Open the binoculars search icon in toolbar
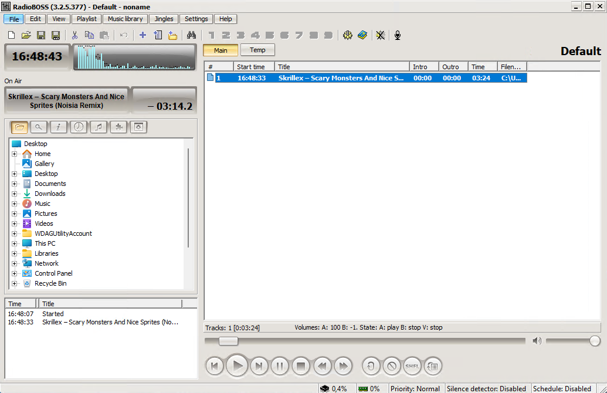The width and height of the screenshot is (607, 393). pos(191,35)
